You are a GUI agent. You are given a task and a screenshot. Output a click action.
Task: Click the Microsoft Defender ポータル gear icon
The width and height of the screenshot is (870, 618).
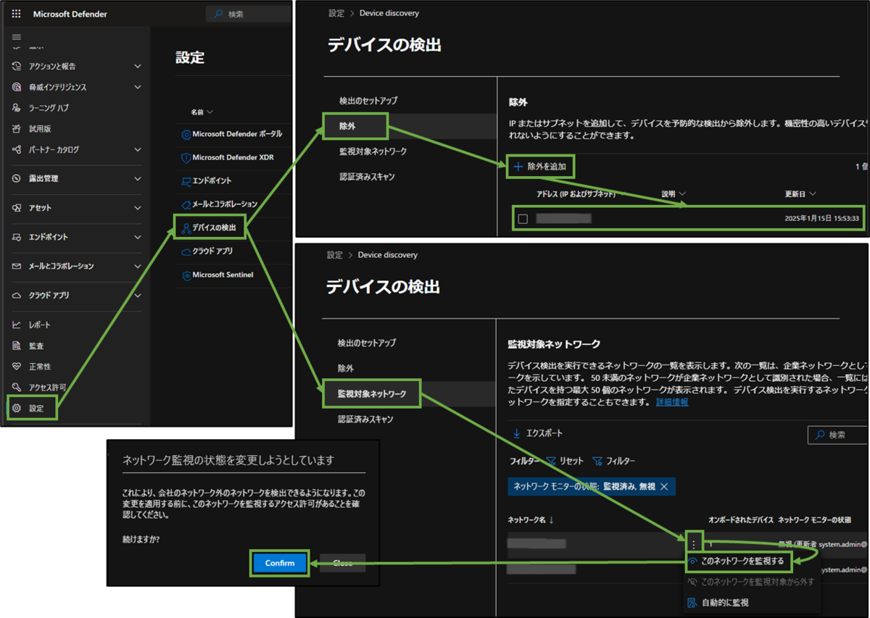click(x=186, y=134)
